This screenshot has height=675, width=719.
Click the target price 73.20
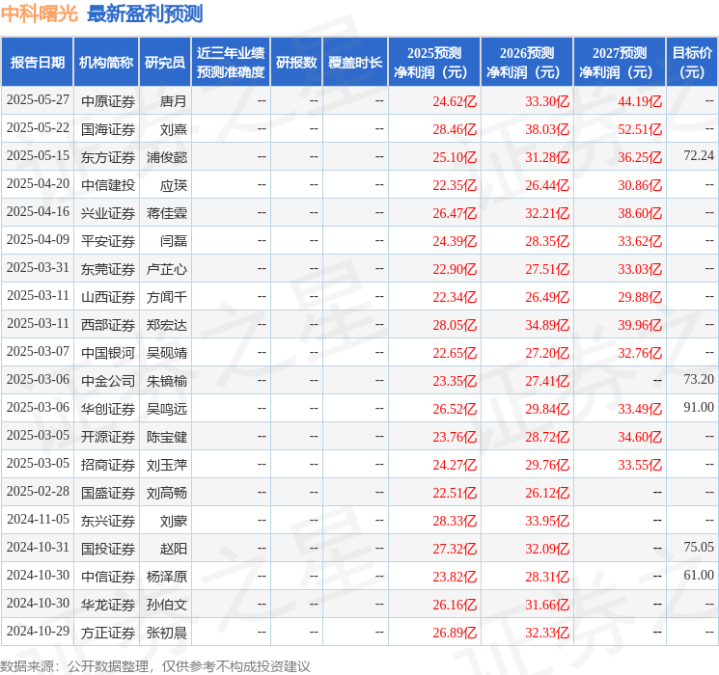[x=699, y=379]
